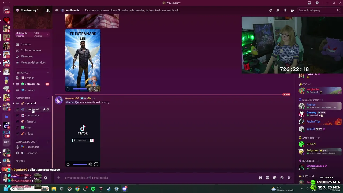Seek in the TikTok video progress bar

tap(80, 164)
